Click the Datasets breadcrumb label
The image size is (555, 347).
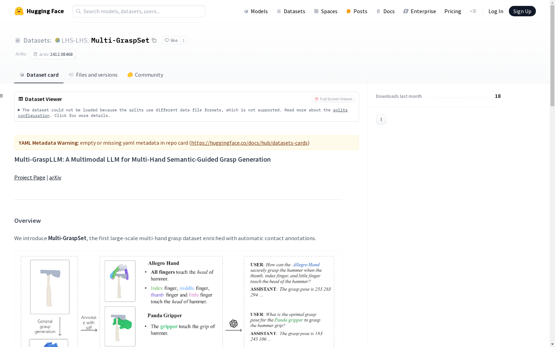tap(37, 40)
